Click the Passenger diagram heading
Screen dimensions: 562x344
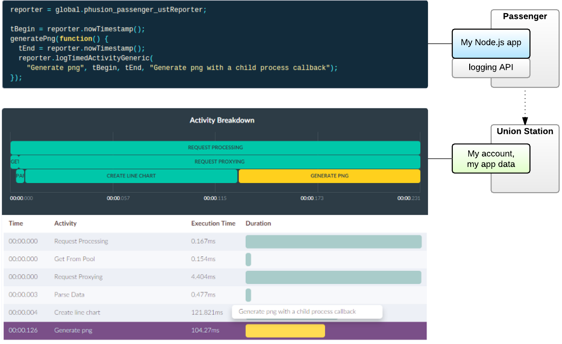(x=525, y=16)
